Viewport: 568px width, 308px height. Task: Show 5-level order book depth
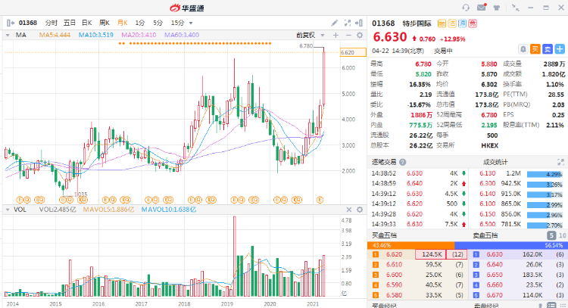[x=551, y=235]
